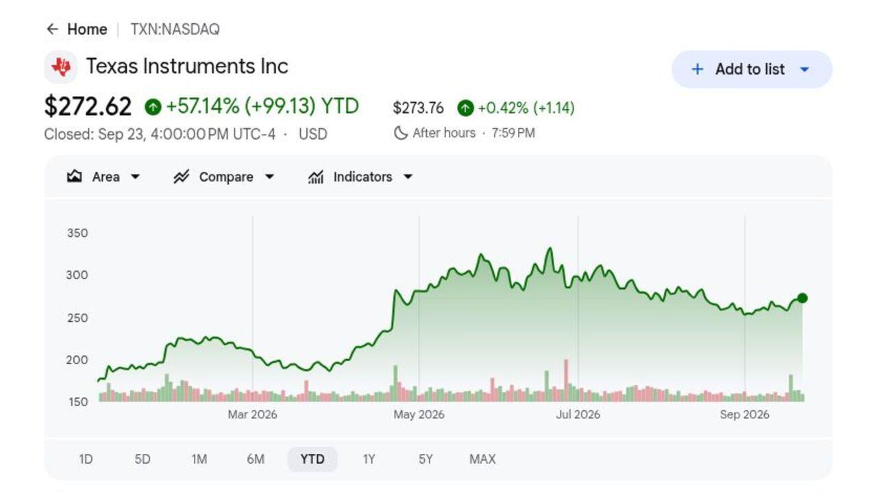
Task: Click the tall red volume bar near Jul 2026
Action: [566, 380]
